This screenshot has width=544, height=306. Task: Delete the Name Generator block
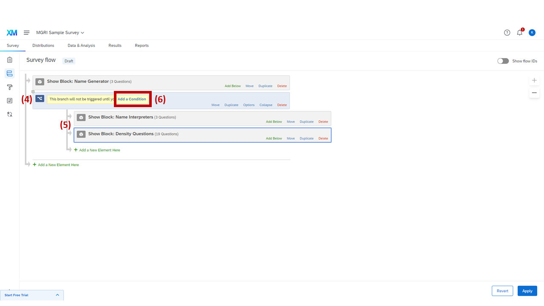(x=282, y=86)
